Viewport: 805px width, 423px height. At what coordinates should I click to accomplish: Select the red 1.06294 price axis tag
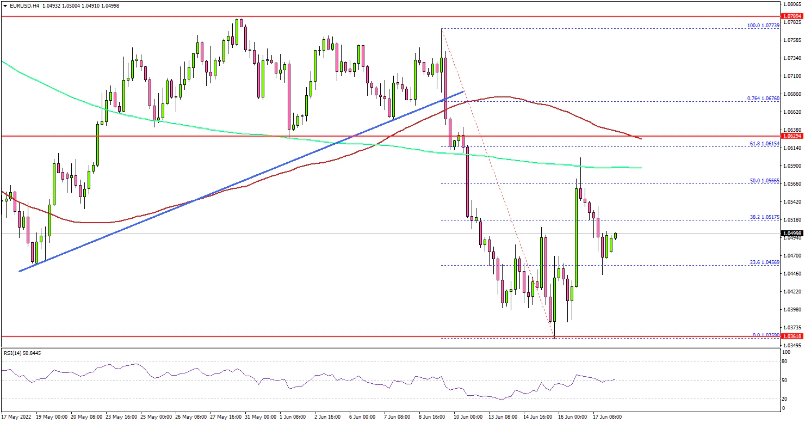(x=791, y=135)
